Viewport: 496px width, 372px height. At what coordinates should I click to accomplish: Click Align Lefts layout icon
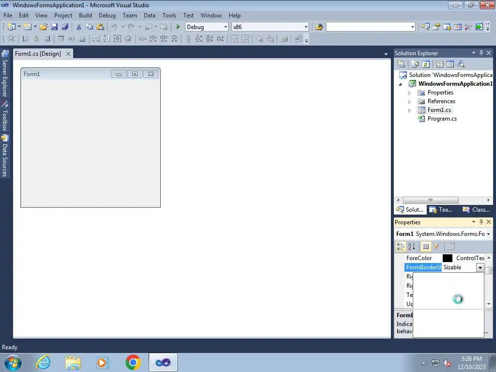point(26,39)
